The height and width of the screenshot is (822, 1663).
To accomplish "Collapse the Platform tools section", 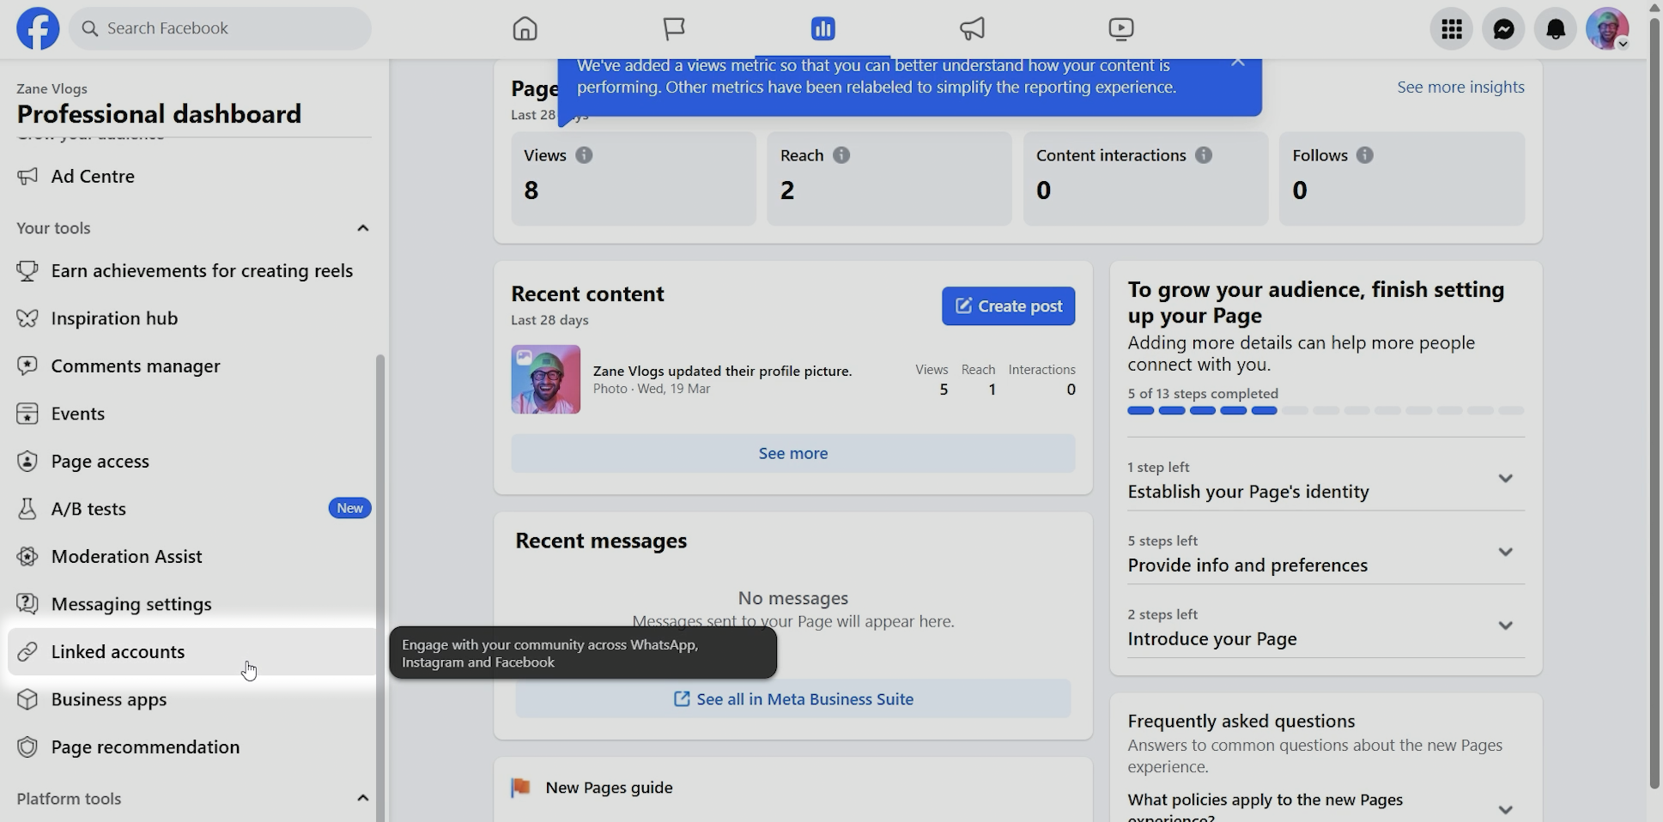I will 362,799.
